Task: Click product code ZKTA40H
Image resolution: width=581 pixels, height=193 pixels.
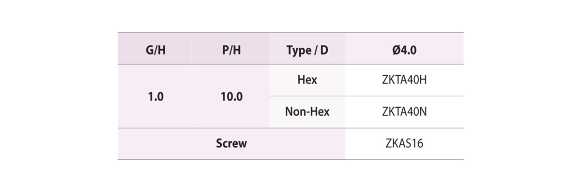Action: coord(404,80)
